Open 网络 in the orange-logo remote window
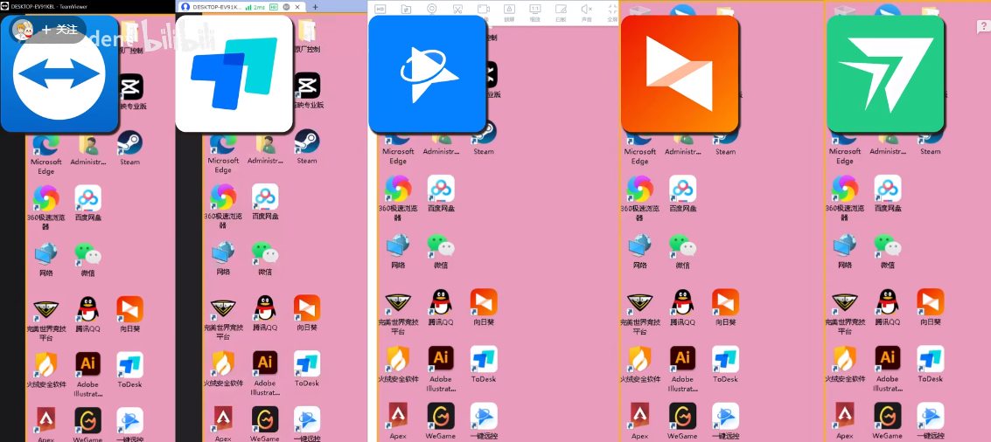 coord(639,252)
